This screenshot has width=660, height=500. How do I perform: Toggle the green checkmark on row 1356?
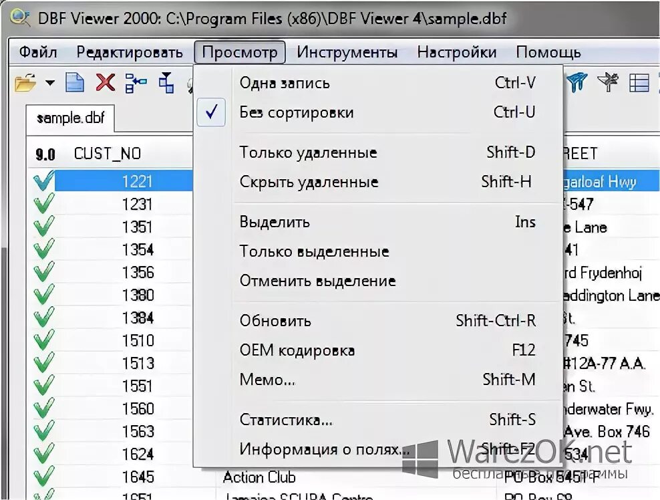click(43, 272)
